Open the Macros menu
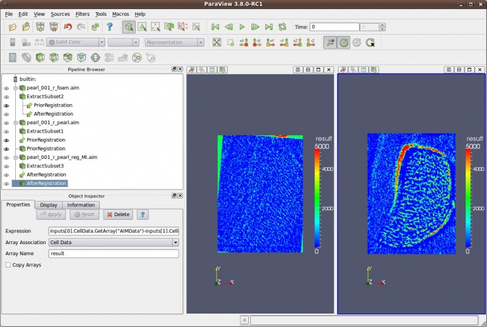487x327 pixels. tap(121, 14)
